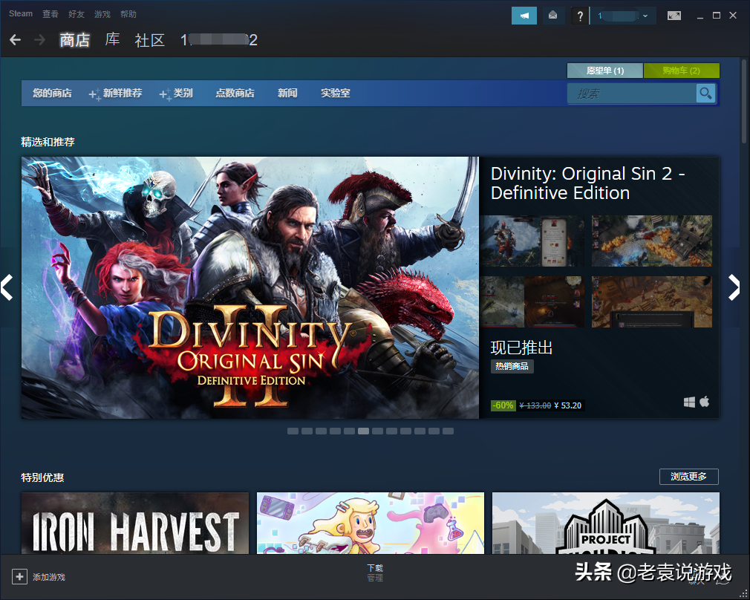Click the Windows platform icon on Divinity
This screenshot has height=600, width=750.
tap(688, 402)
